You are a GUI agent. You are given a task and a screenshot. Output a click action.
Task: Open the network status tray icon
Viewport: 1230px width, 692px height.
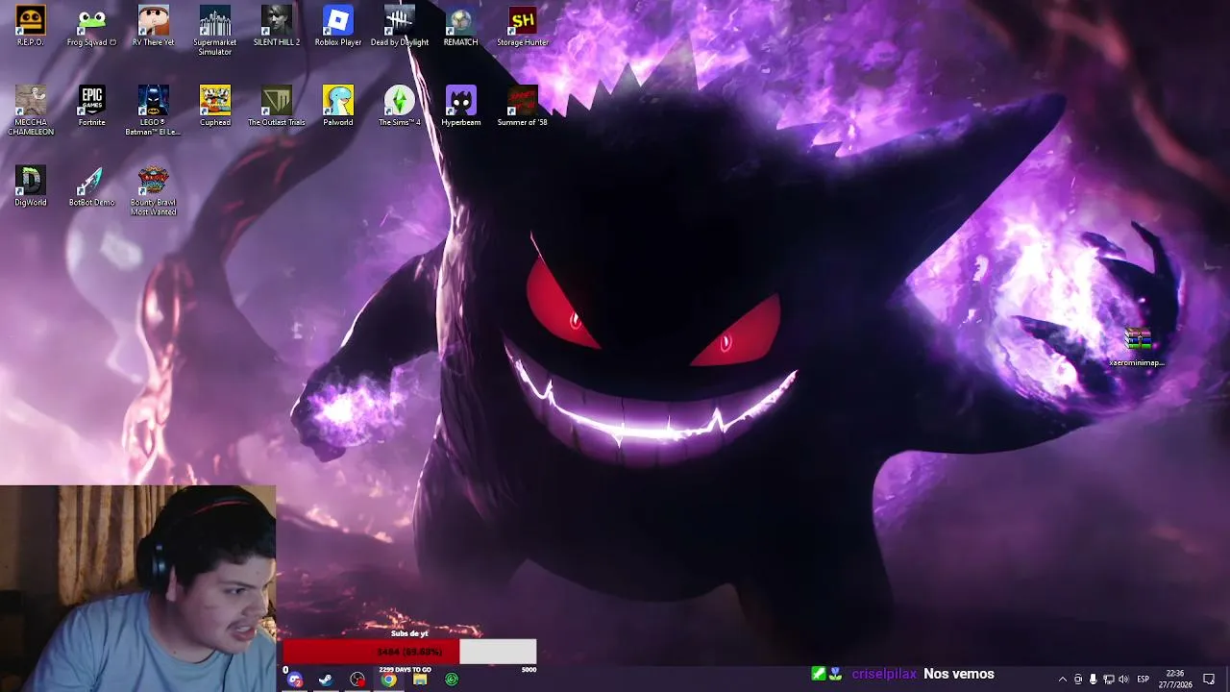pyautogui.click(x=1108, y=680)
